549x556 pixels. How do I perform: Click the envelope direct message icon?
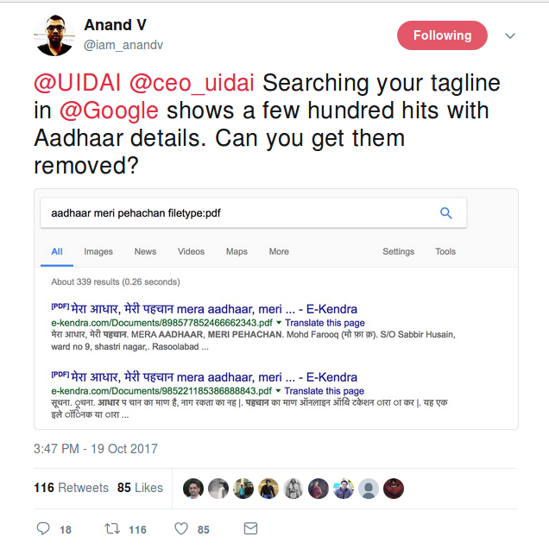click(250, 528)
